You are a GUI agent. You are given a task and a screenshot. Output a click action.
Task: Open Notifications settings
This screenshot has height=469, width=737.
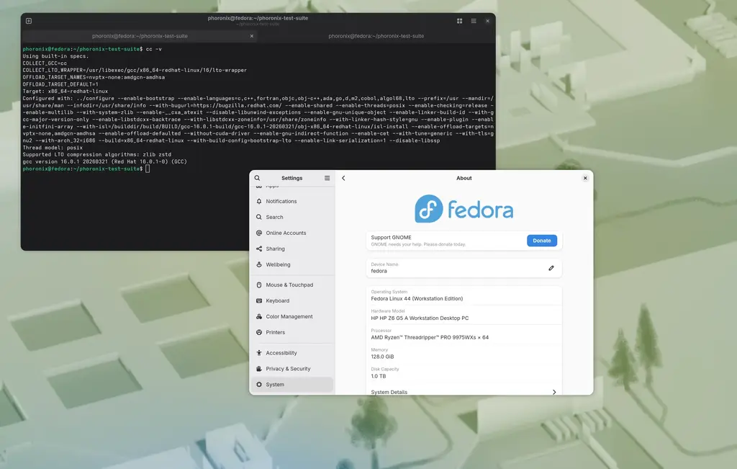[292, 201]
